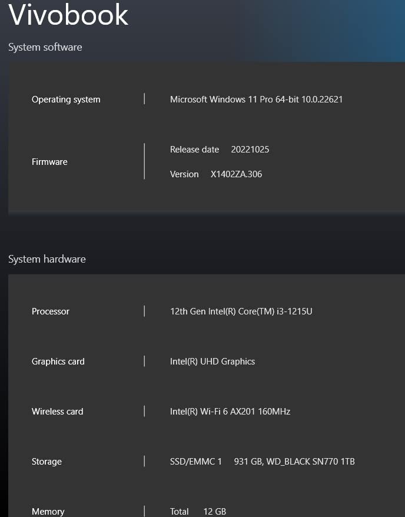The height and width of the screenshot is (517, 405).
Task: Click the Memory label
Action: pyautogui.click(x=48, y=512)
